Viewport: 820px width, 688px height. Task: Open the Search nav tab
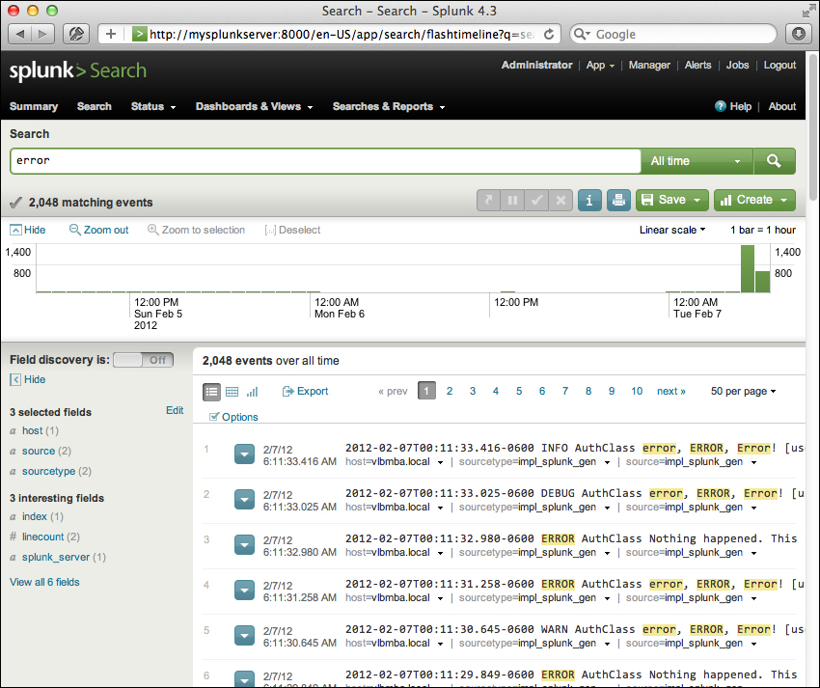pos(95,106)
